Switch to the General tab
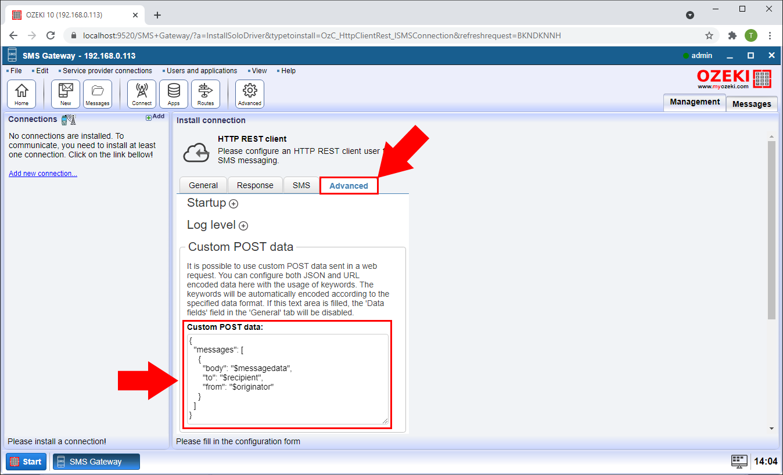Image resolution: width=783 pixels, height=475 pixels. [203, 185]
